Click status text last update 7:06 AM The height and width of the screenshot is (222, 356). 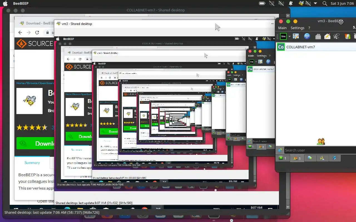pyautogui.click(x=52, y=212)
